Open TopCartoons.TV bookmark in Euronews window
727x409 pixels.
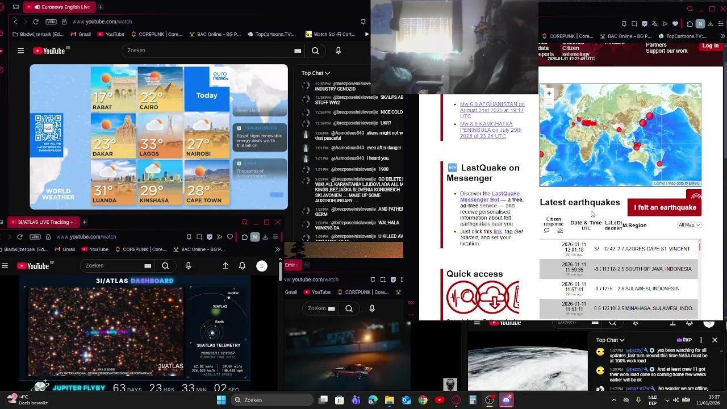(x=271, y=34)
